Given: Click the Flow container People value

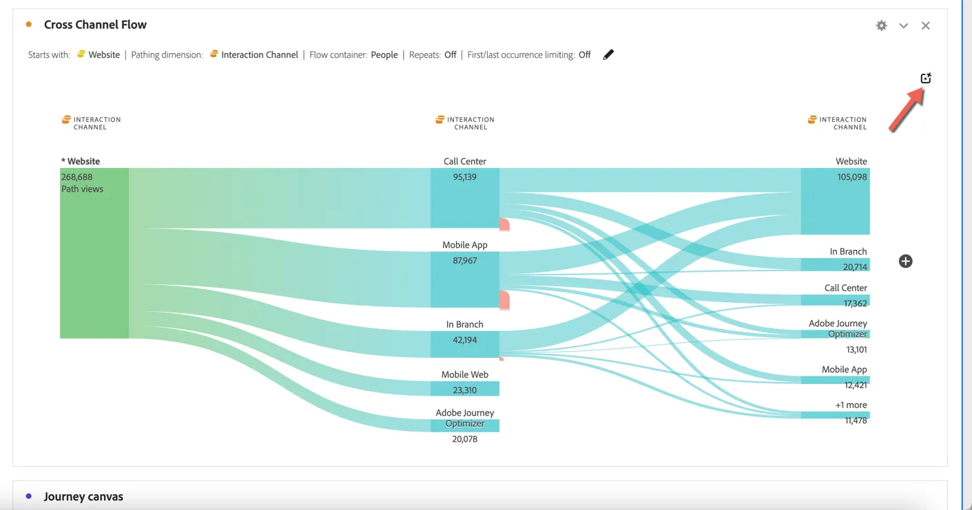Looking at the screenshot, I should 384,54.
